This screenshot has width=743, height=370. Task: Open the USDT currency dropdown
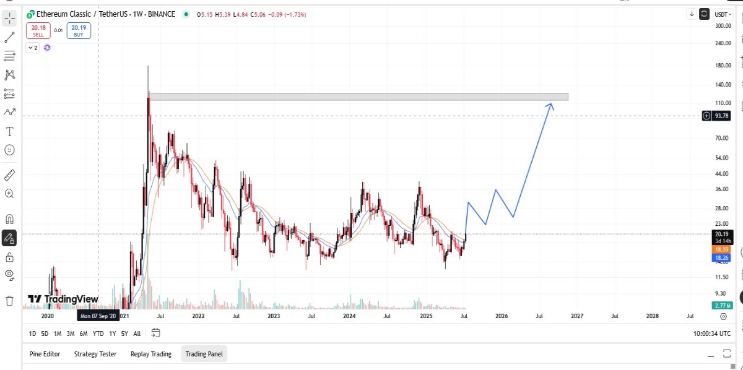(x=721, y=14)
